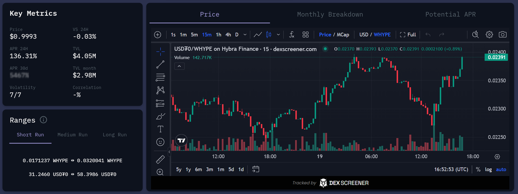
Task: Open the timeframe interval dropdown arrow
Action: pos(245,35)
